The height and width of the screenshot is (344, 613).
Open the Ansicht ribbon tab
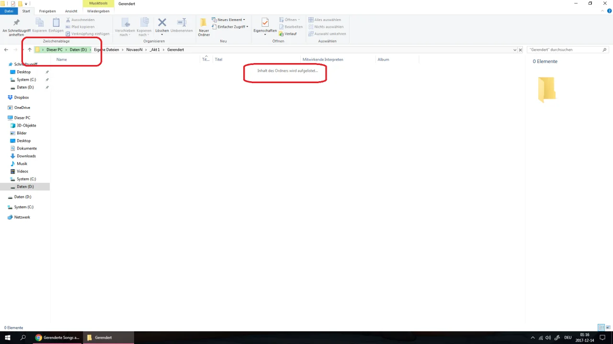coord(71,11)
